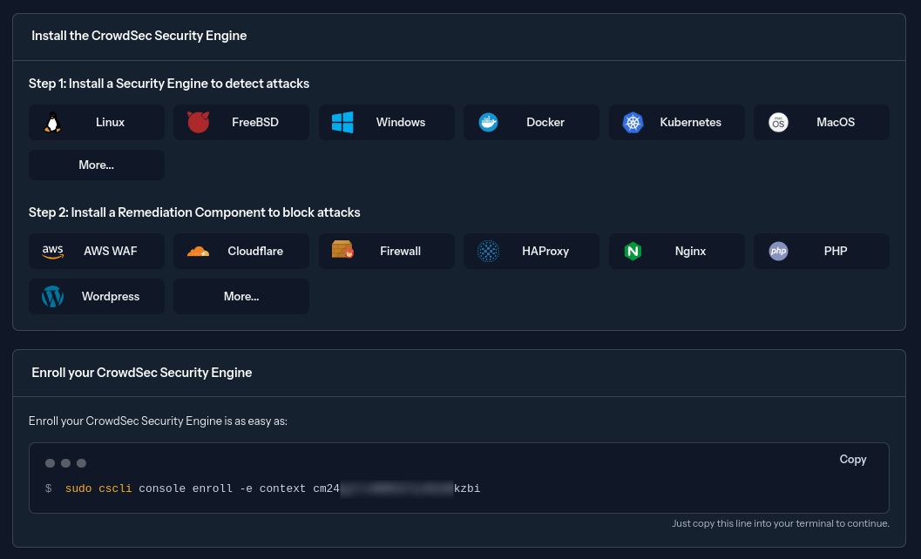Viewport: 921px width, 559px height.
Task: Show more Security Engine platforms in Step 1
Action: pos(97,165)
